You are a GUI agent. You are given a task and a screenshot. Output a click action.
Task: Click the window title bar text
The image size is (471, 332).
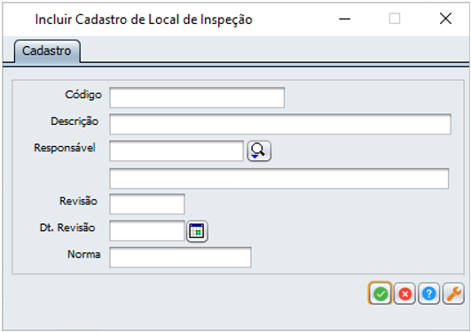pyautogui.click(x=144, y=19)
